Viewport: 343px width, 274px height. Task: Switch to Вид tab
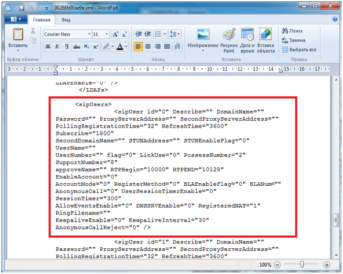(x=66, y=20)
